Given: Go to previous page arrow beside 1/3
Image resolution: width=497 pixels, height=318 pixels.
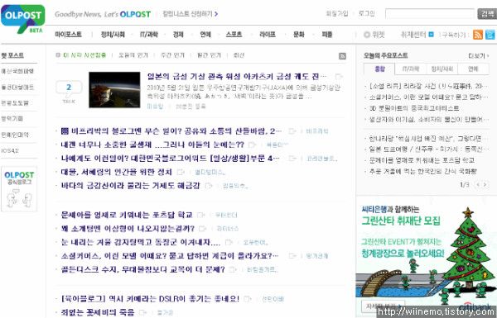Looking at the screenshot, I should coord(478,184).
